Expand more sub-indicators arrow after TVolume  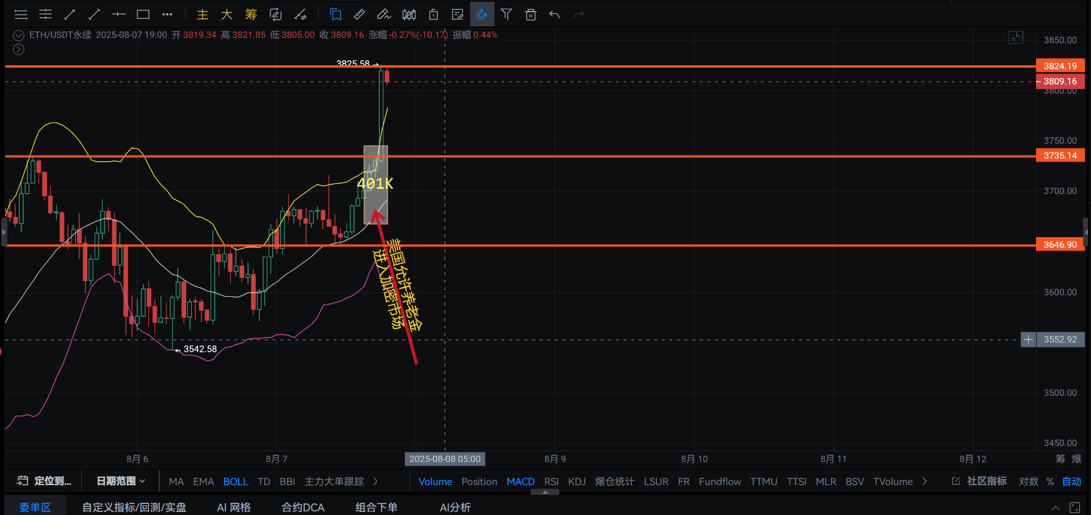pos(924,481)
